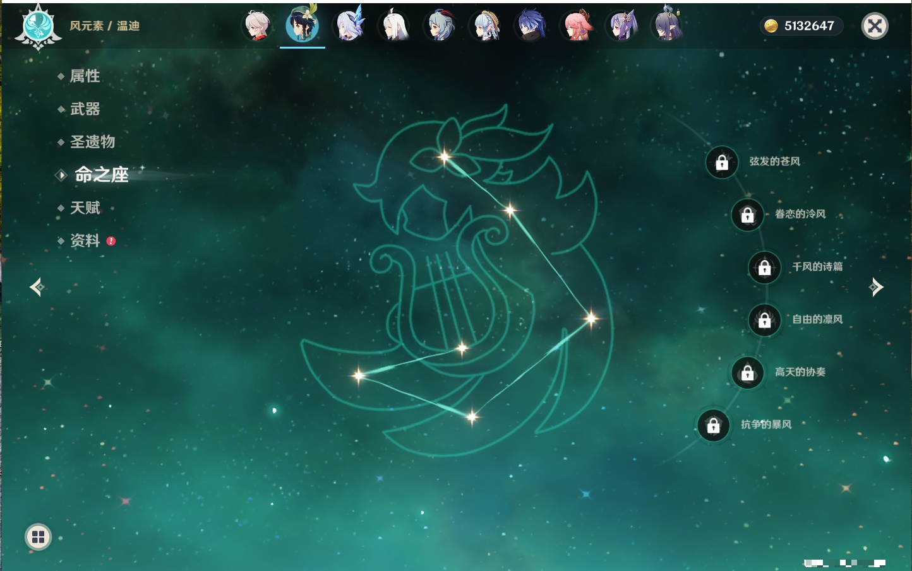Screen dimensions: 912x571
Task: Choose the purple twin-tail Keqing avatar
Action: click(x=623, y=26)
